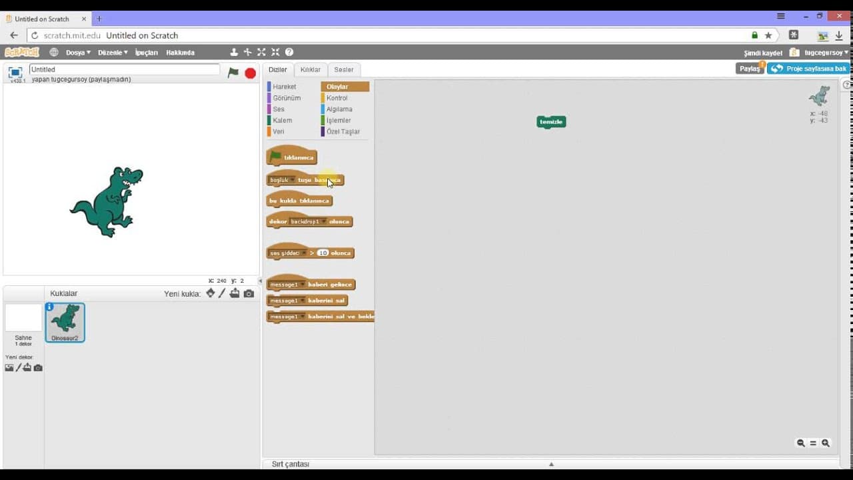
Task: Open the tugcegursoy account dropdown
Action: point(826,52)
